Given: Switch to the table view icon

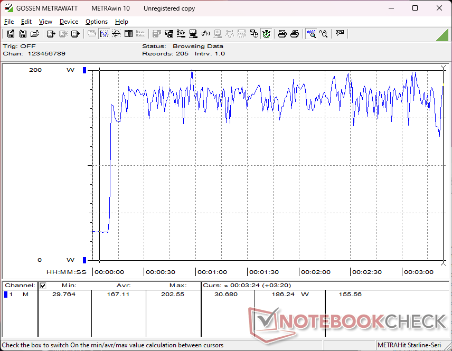Looking at the screenshot, I should point(128,34).
